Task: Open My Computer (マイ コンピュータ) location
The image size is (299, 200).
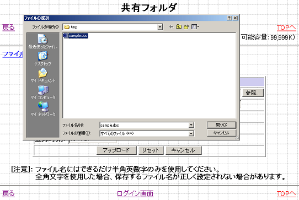Action: [43, 92]
